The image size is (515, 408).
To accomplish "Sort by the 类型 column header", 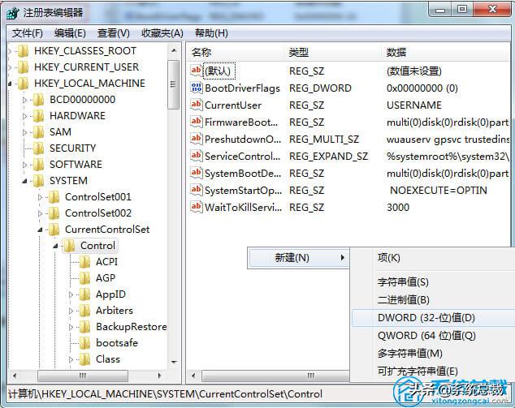I will 333,53.
